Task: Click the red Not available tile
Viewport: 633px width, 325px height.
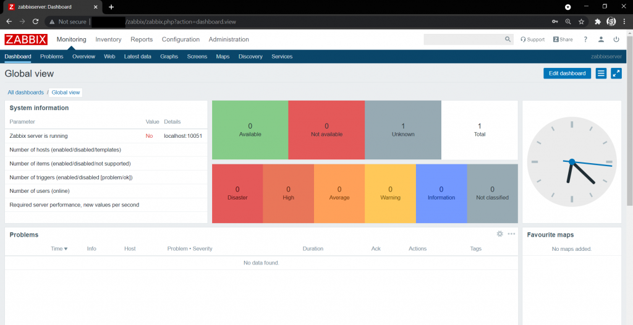Action: point(326,130)
